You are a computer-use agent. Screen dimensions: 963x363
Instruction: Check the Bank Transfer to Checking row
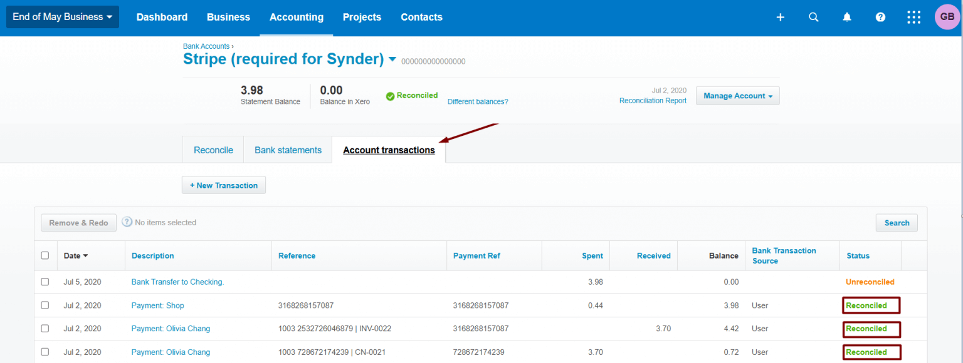tap(45, 282)
